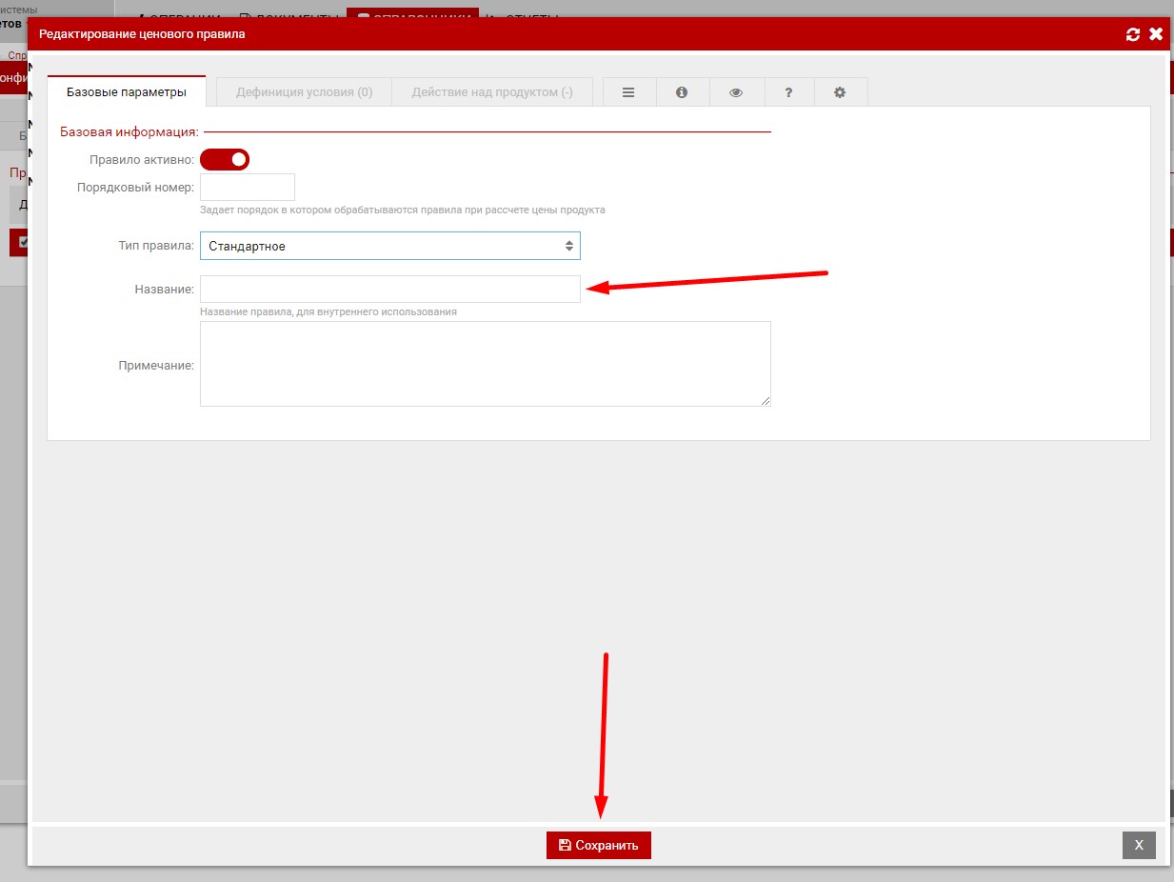Click the 'Справочники' menu in background
The width and height of the screenshot is (1174, 882).
[x=412, y=13]
